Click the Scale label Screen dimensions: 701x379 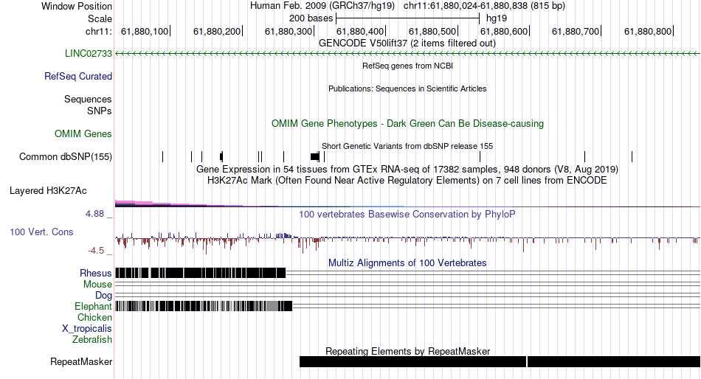point(100,18)
